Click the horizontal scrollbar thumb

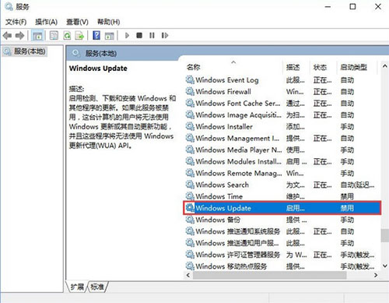point(270,275)
